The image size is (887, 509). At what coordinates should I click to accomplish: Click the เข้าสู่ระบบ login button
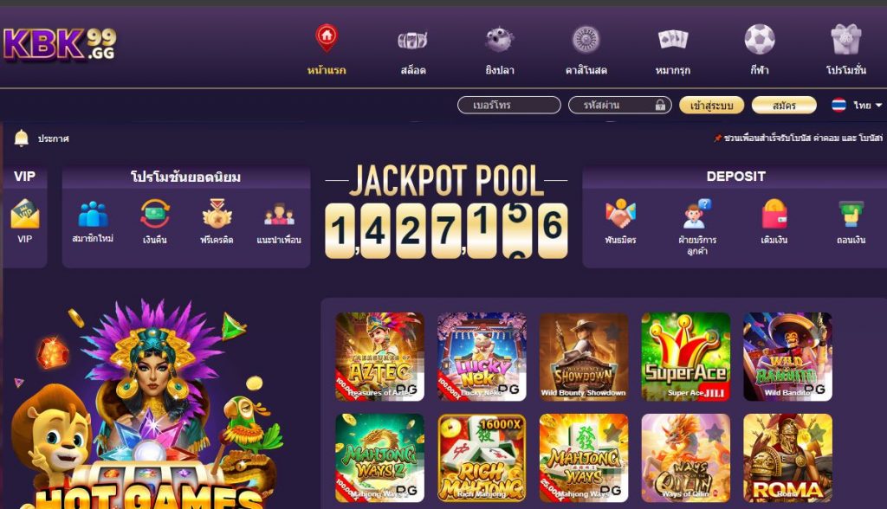(712, 106)
